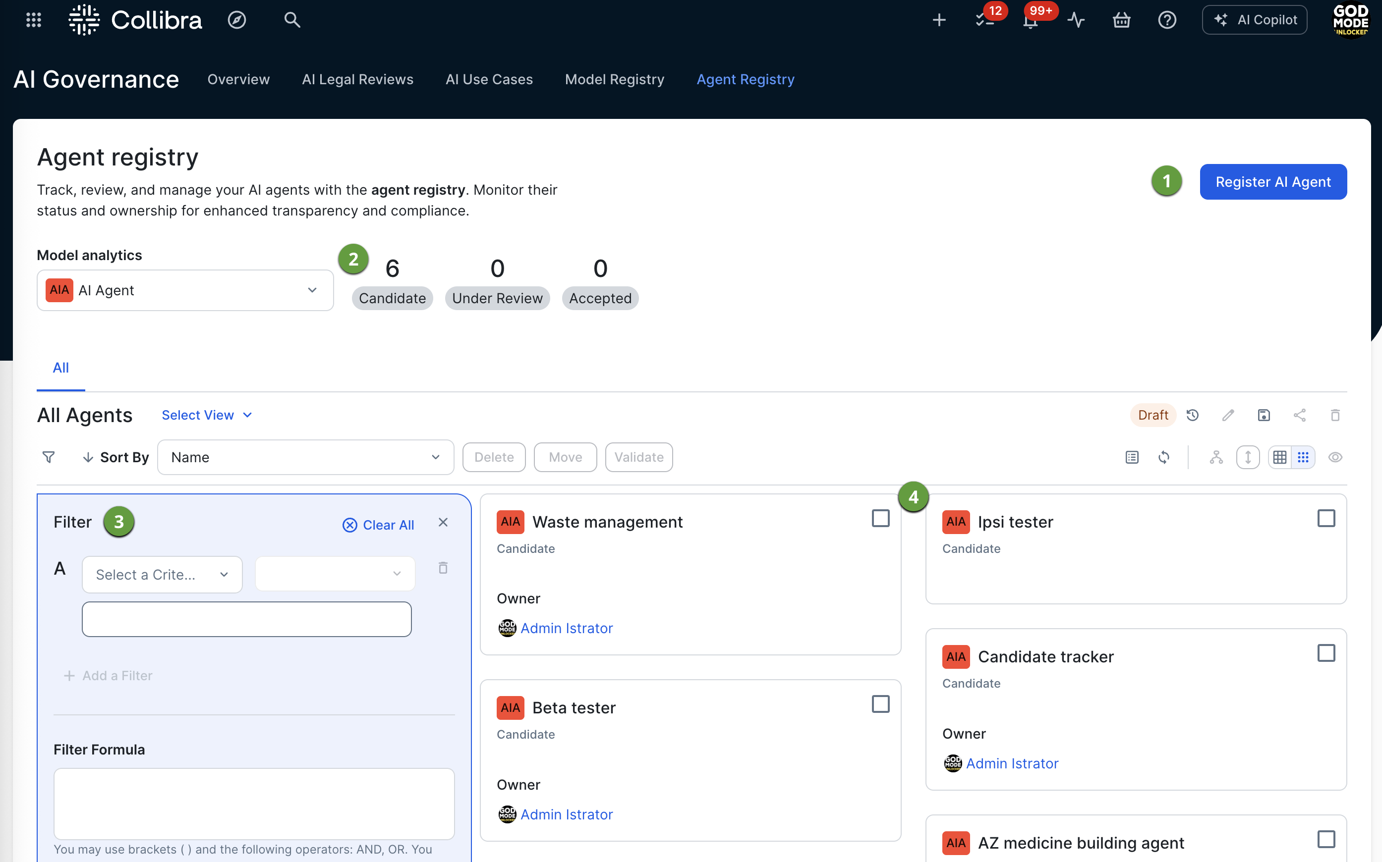Click the refresh icon in view toolbar
The width and height of the screenshot is (1382, 862).
point(1163,457)
